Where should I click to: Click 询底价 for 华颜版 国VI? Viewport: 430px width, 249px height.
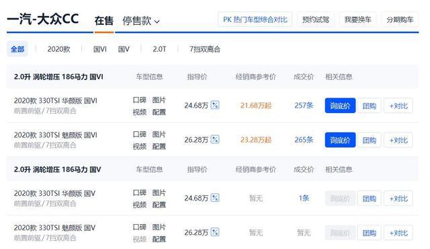pos(340,106)
